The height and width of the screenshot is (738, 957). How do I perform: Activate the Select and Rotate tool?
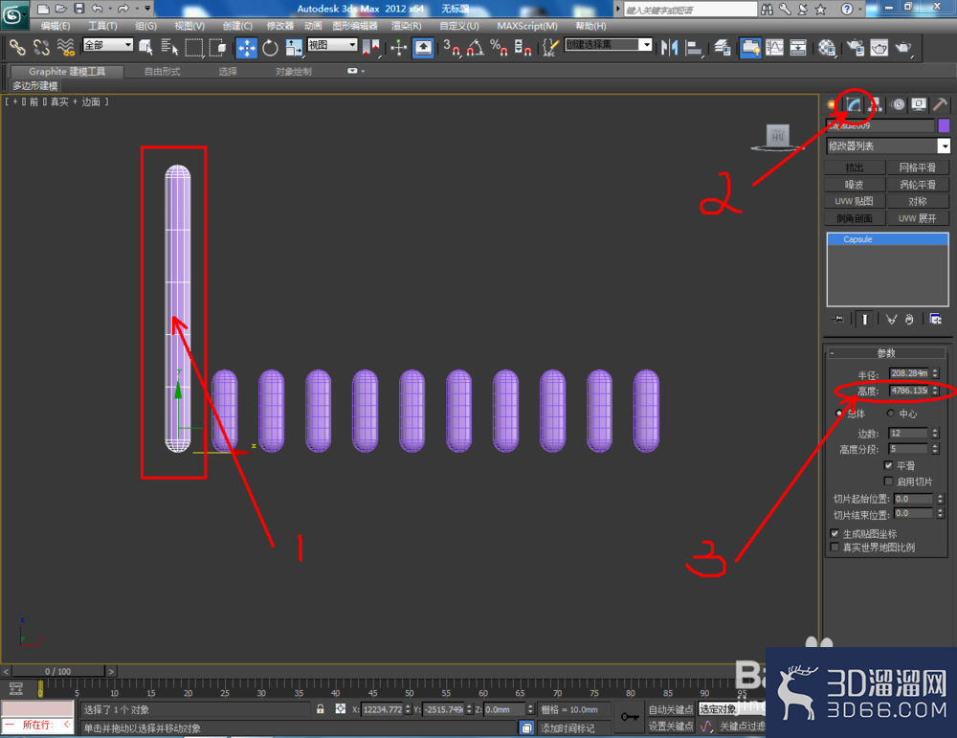(271, 48)
